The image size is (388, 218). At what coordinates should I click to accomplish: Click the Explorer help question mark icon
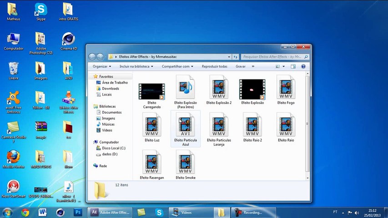coord(303,66)
